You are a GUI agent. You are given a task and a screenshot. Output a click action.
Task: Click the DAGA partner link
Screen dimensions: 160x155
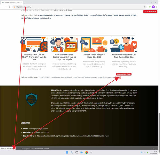pos(67,15)
